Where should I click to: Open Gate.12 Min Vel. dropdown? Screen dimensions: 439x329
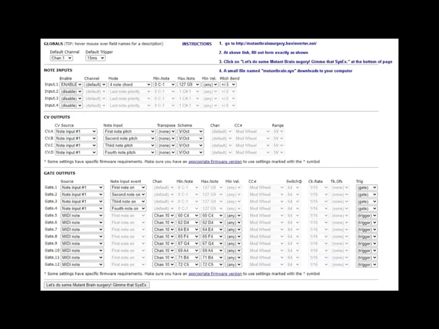234,265
